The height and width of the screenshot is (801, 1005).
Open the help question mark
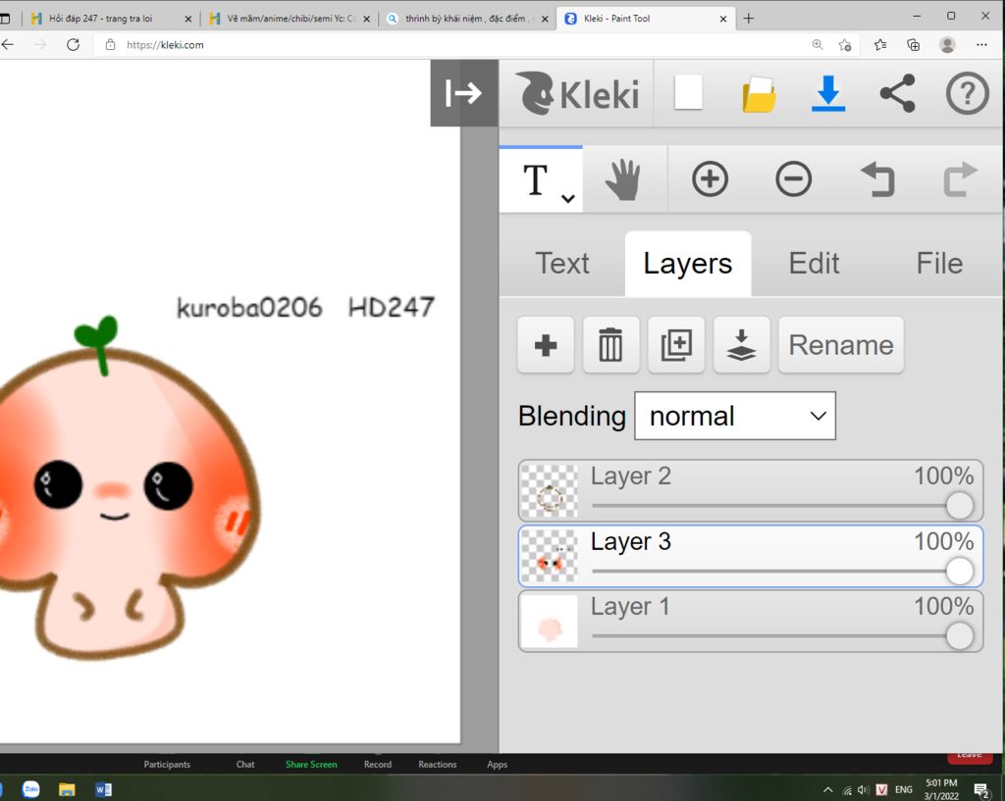click(967, 93)
